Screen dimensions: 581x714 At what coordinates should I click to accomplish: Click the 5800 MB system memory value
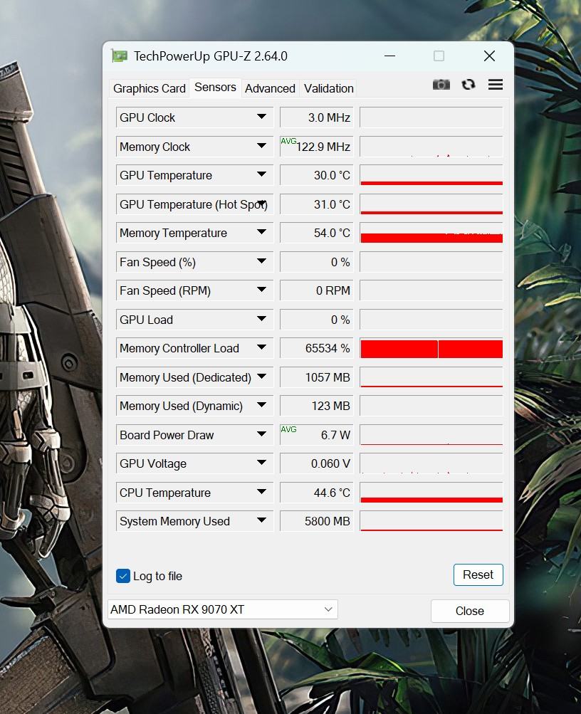click(316, 521)
